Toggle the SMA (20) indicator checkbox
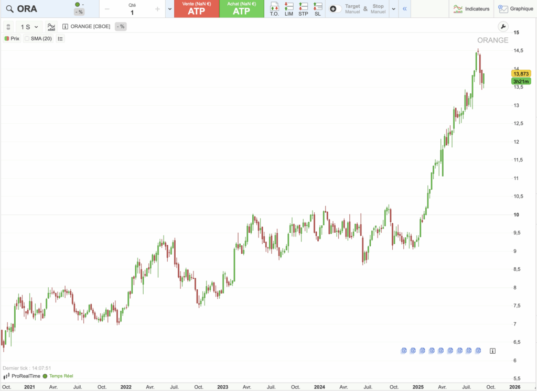Screen dimensions: 537x391 coord(27,38)
